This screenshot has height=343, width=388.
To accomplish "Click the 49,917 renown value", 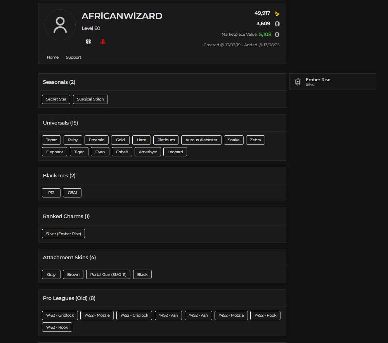I will click(262, 13).
